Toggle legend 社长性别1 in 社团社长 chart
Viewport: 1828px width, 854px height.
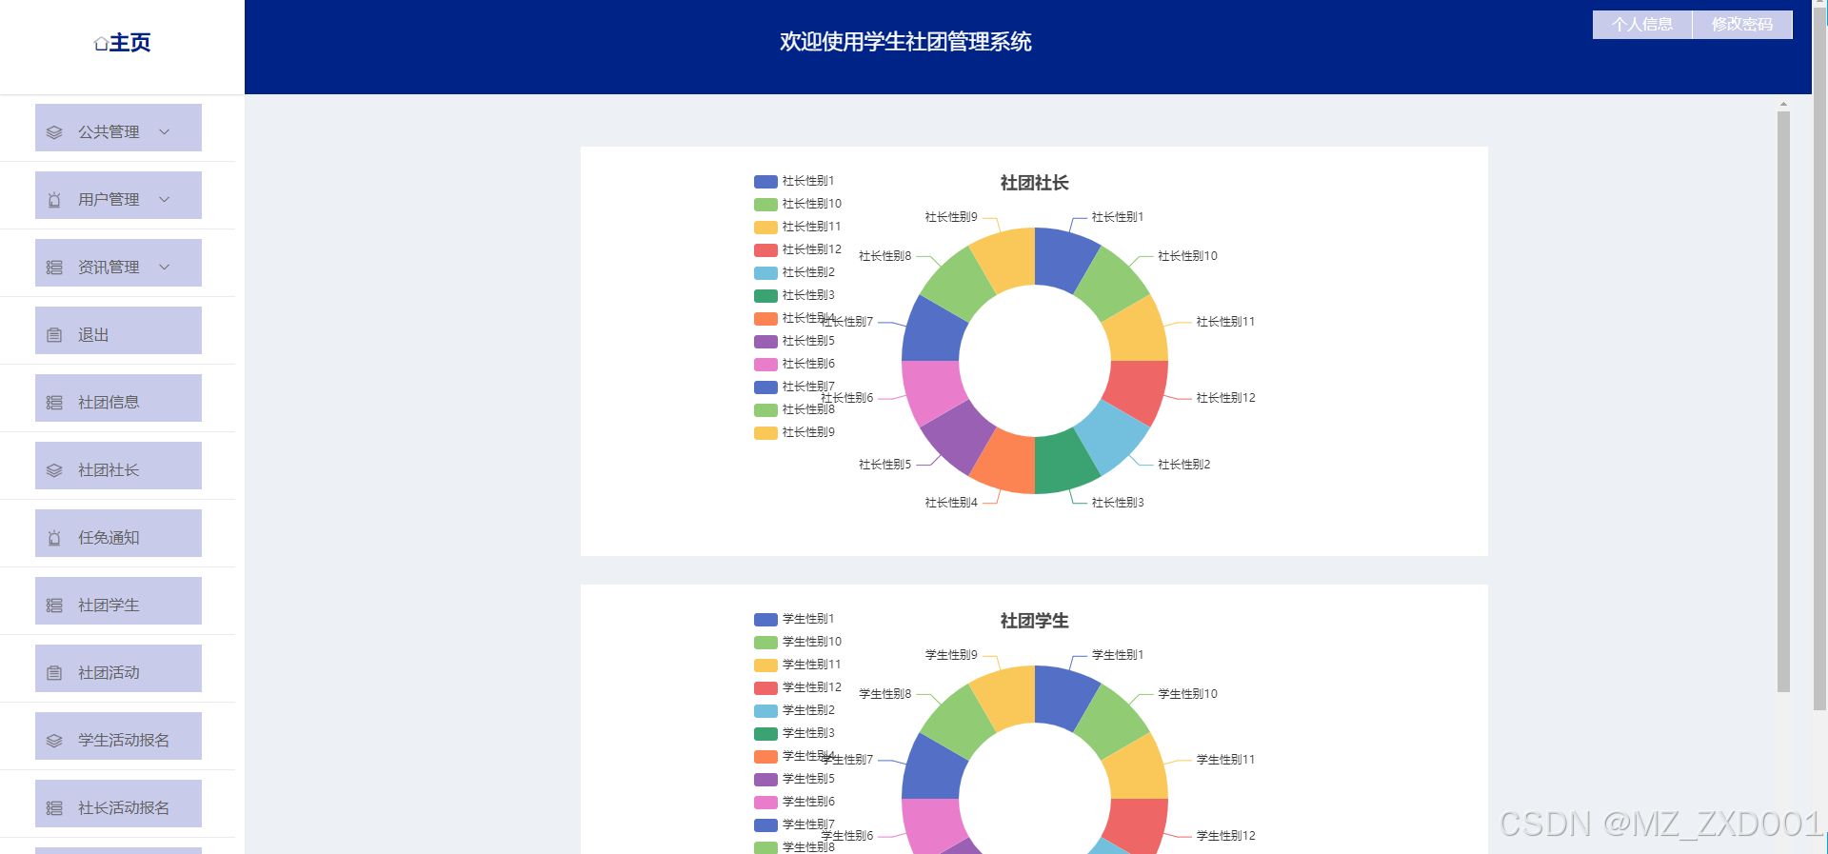click(x=794, y=181)
